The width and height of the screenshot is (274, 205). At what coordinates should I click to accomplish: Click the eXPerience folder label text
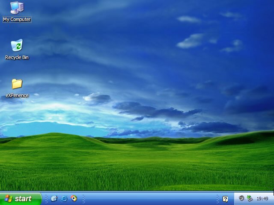point(17,95)
